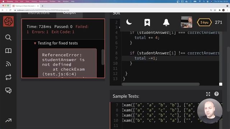Open the chat bubbles discussion icon
The height and width of the screenshot is (129, 230).
click(x=8, y=90)
